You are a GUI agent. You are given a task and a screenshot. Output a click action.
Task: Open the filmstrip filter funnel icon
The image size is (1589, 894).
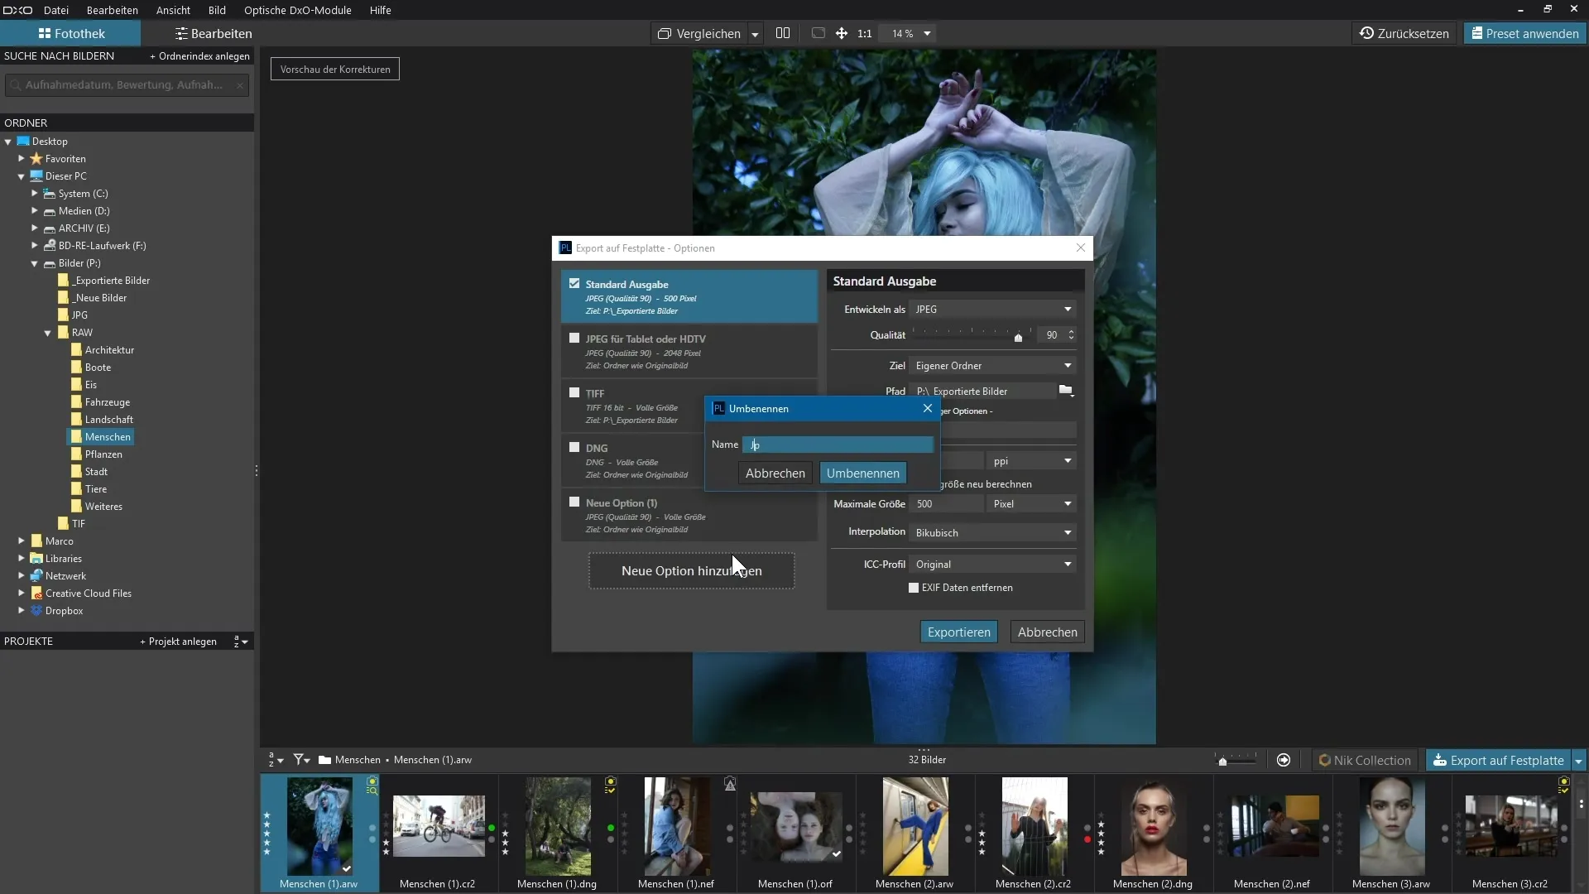click(302, 760)
